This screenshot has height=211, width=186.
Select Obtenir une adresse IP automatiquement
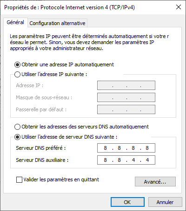point(17,64)
